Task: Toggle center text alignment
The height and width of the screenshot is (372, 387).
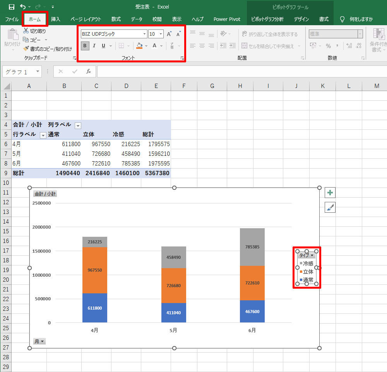Action: [202, 46]
